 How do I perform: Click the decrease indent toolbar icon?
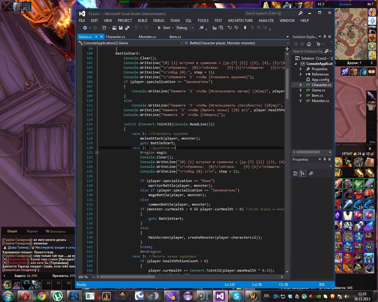point(214,28)
